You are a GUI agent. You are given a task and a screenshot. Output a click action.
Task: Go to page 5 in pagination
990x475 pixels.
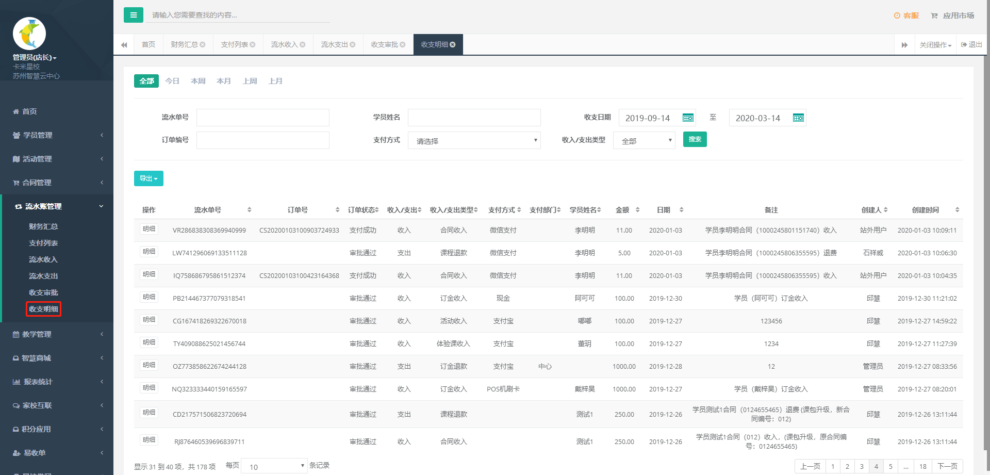(x=890, y=466)
